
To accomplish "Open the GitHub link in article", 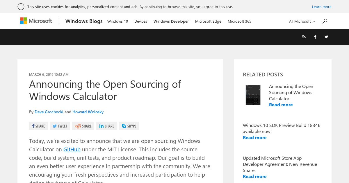I will pyautogui.click(x=72, y=149).
